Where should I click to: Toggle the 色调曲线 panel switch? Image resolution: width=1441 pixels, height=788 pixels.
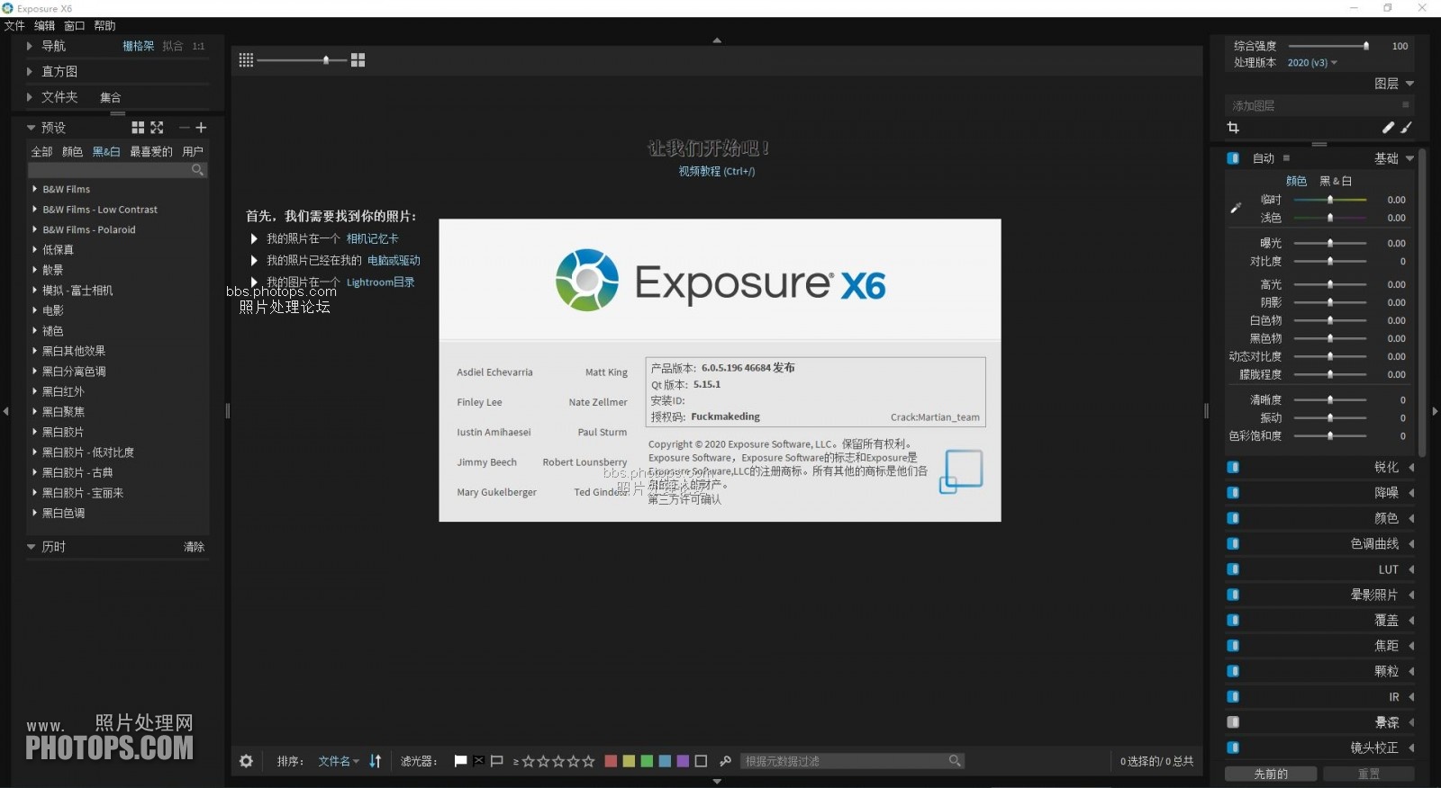point(1233,543)
